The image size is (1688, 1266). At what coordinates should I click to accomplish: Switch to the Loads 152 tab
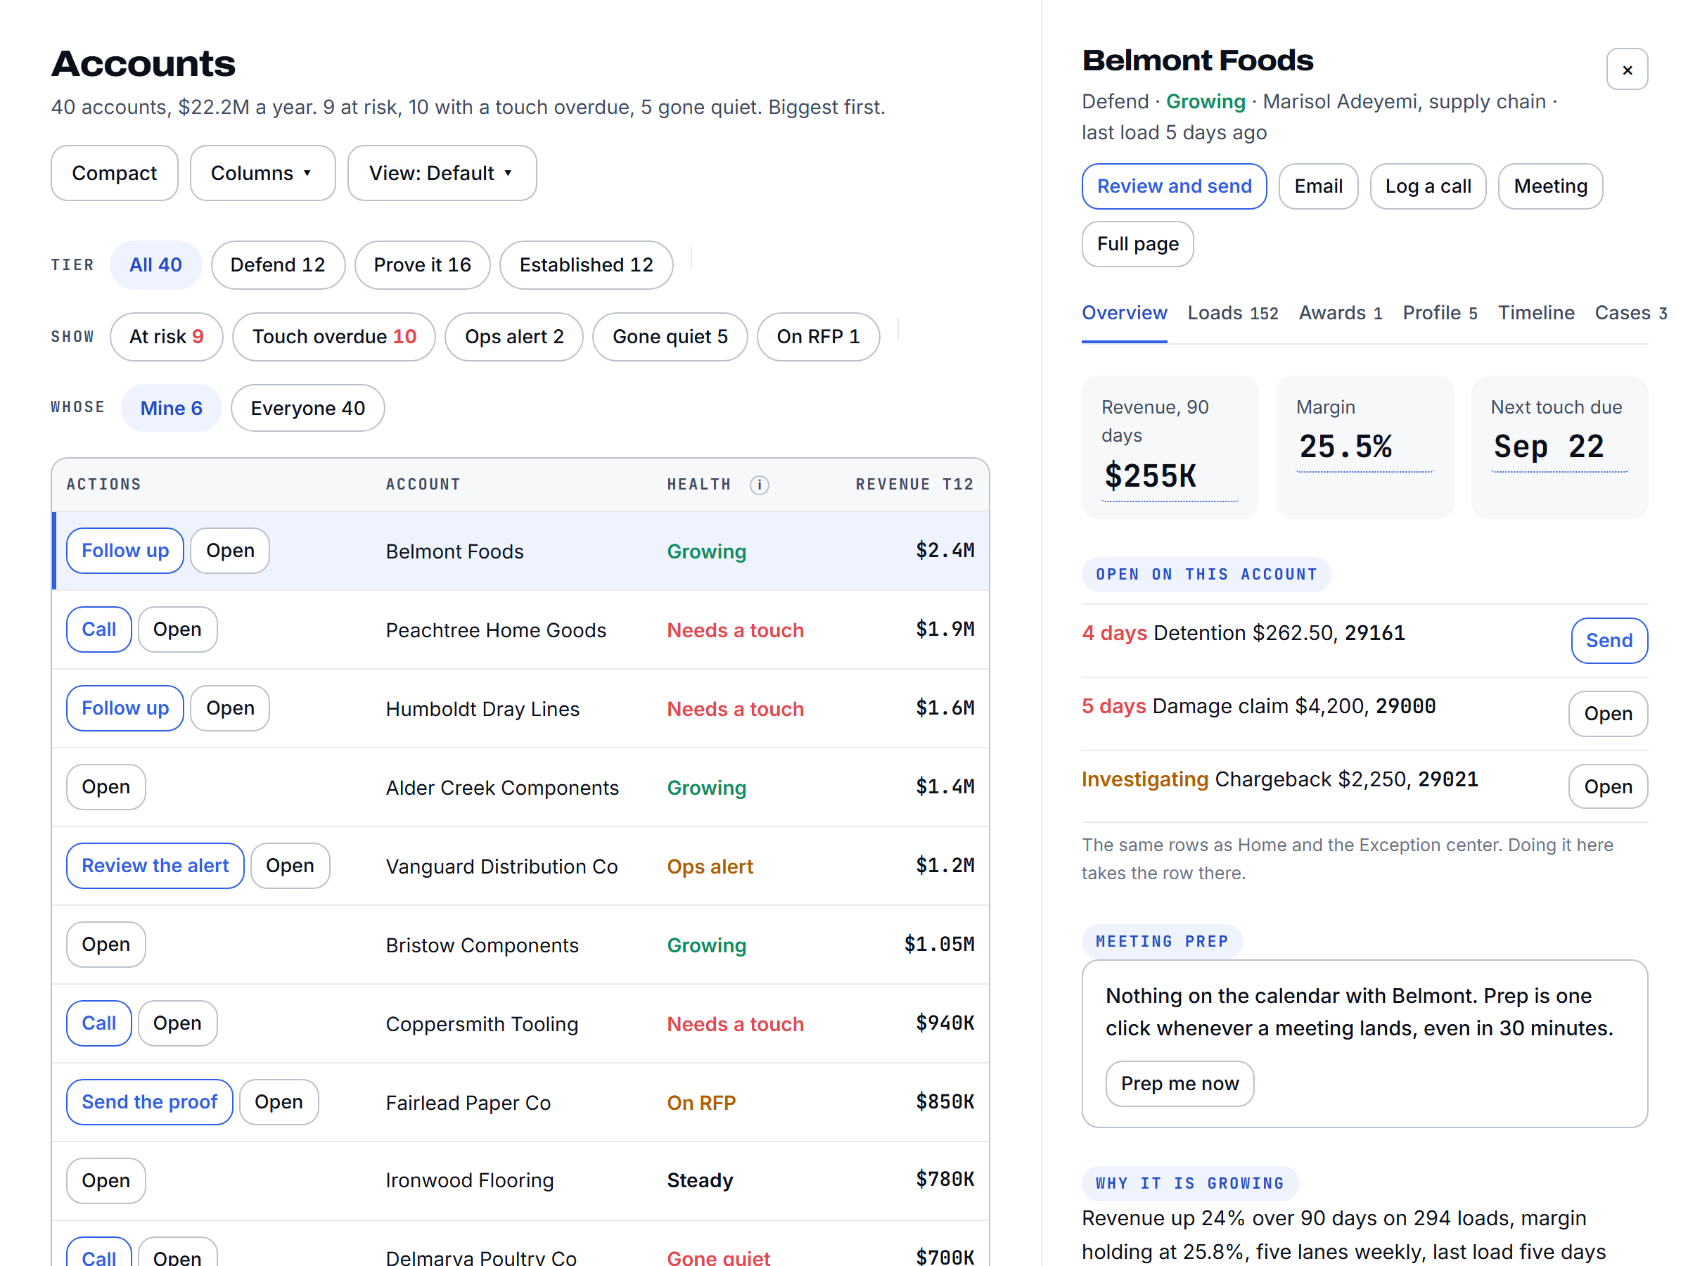1232,313
